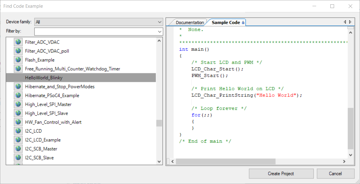Select the Sample Code tab
360x184 pixels.
coord(226,22)
